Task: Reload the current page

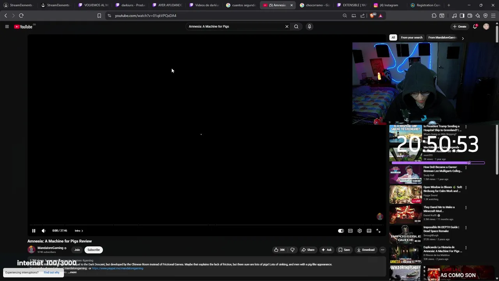Action: [x=21, y=16]
